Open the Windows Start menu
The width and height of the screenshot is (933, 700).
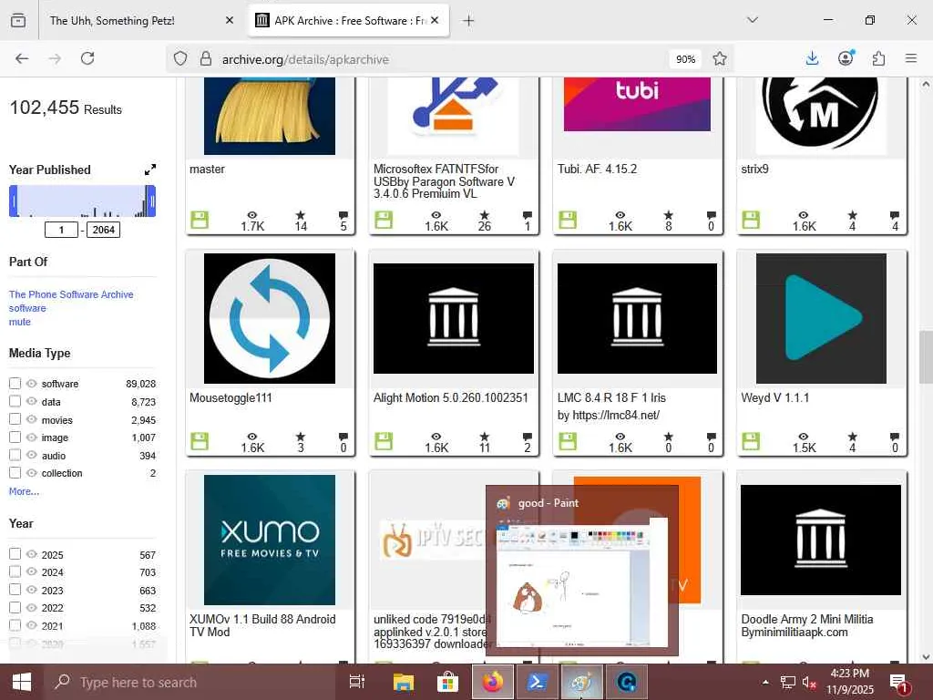[x=22, y=682]
